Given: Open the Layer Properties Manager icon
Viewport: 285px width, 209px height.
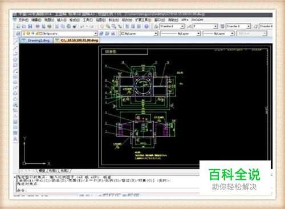Looking at the screenshot, I should 18,34.
